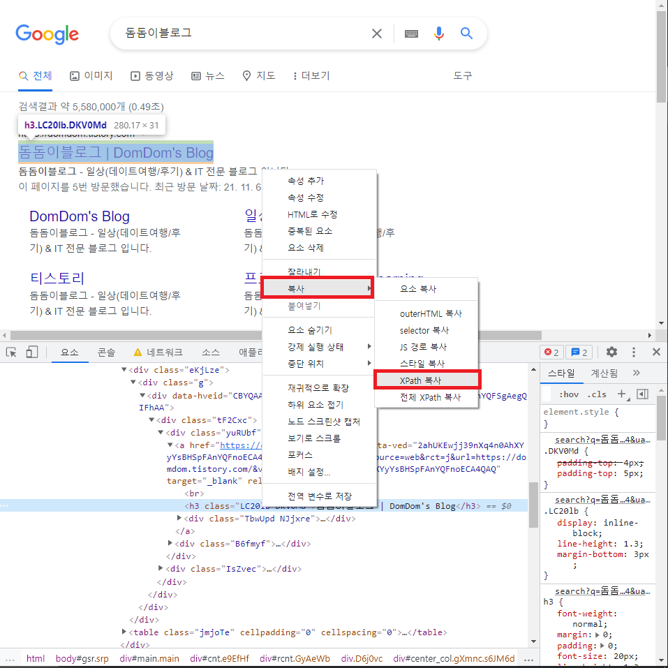Select 요소 복사 in copy submenu
Image resolution: width=668 pixels, height=668 pixels.
[x=426, y=288]
